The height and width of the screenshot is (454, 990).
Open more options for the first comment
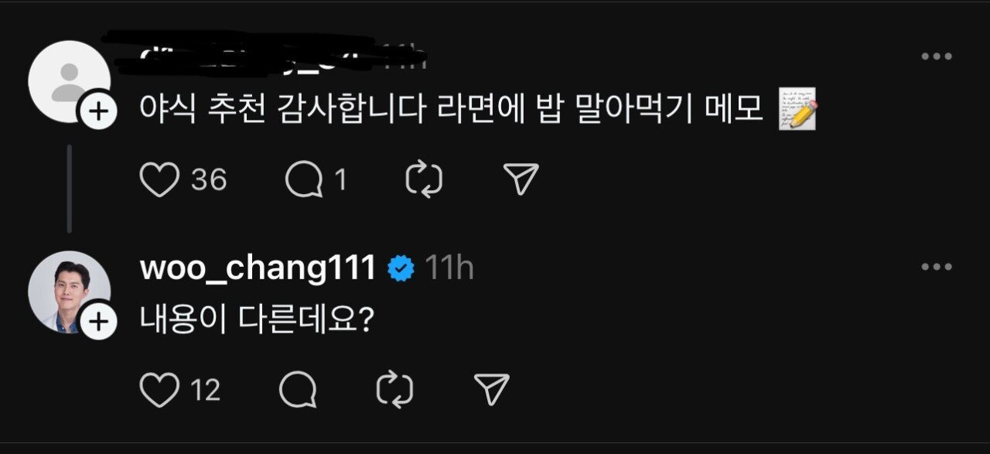(936, 56)
